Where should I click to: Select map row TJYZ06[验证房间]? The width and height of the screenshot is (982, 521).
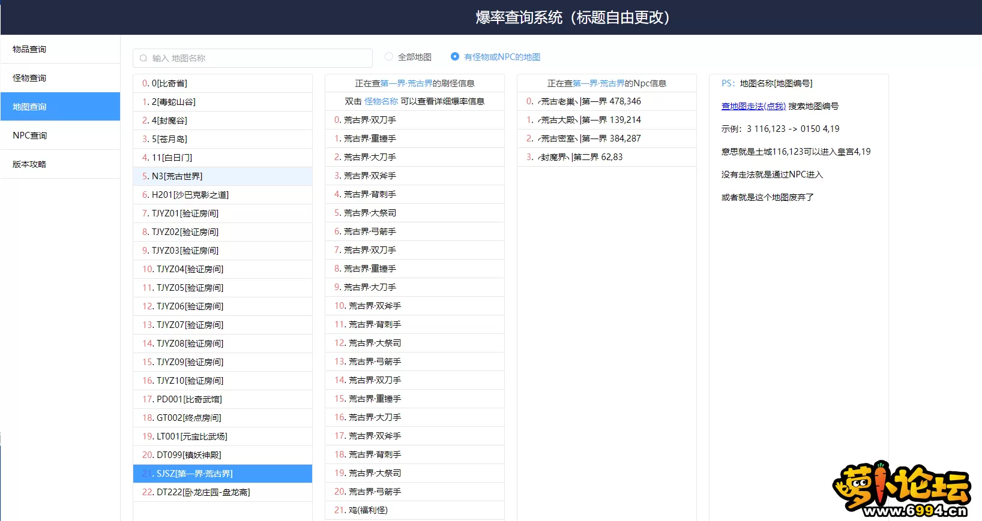pyautogui.click(x=223, y=306)
